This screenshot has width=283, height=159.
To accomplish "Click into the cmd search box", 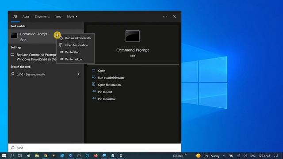I will (95, 148).
